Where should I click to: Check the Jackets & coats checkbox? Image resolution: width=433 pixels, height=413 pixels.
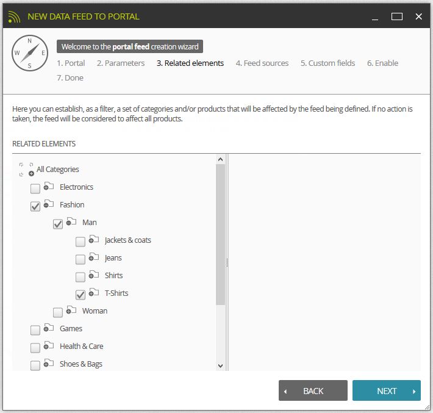[x=81, y=242]
